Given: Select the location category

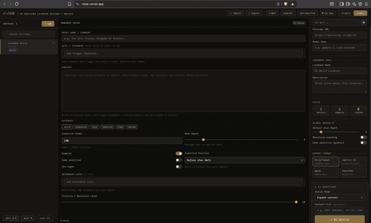Looking at the screenshot, I should coord(107,127).
